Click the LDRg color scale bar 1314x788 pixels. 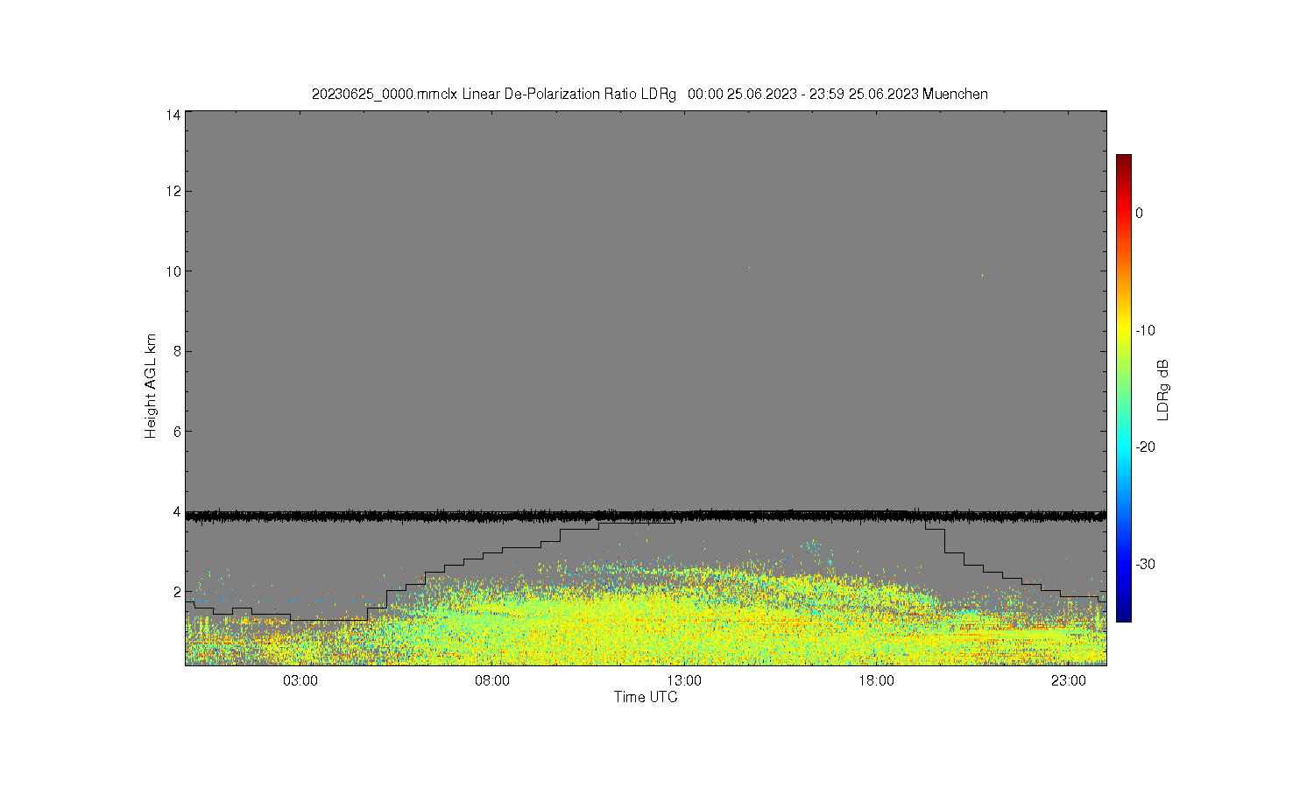pos(1123,388)
